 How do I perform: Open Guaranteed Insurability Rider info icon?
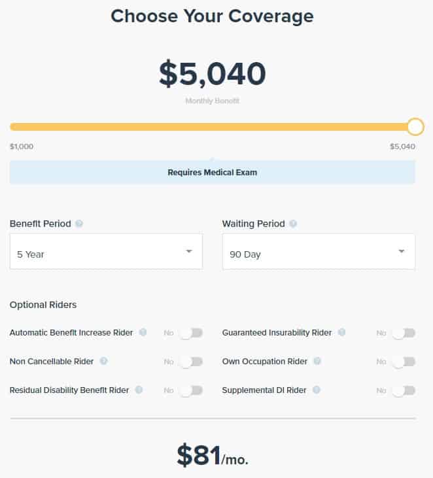(341, 333)
